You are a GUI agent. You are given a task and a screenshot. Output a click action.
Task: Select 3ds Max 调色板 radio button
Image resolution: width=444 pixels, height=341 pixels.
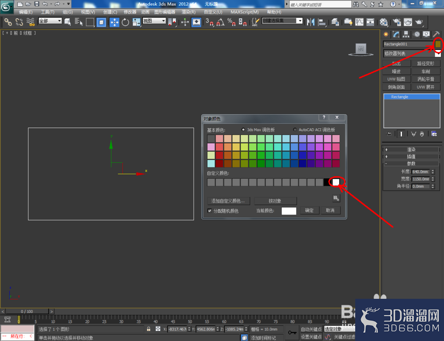(243, 130)
